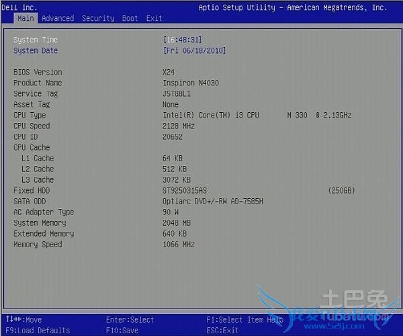Image resolution: width=403 pixels, height=336 pixels.
Task: Click the J5TG8L1 service tag value
Action: (177, 93)
